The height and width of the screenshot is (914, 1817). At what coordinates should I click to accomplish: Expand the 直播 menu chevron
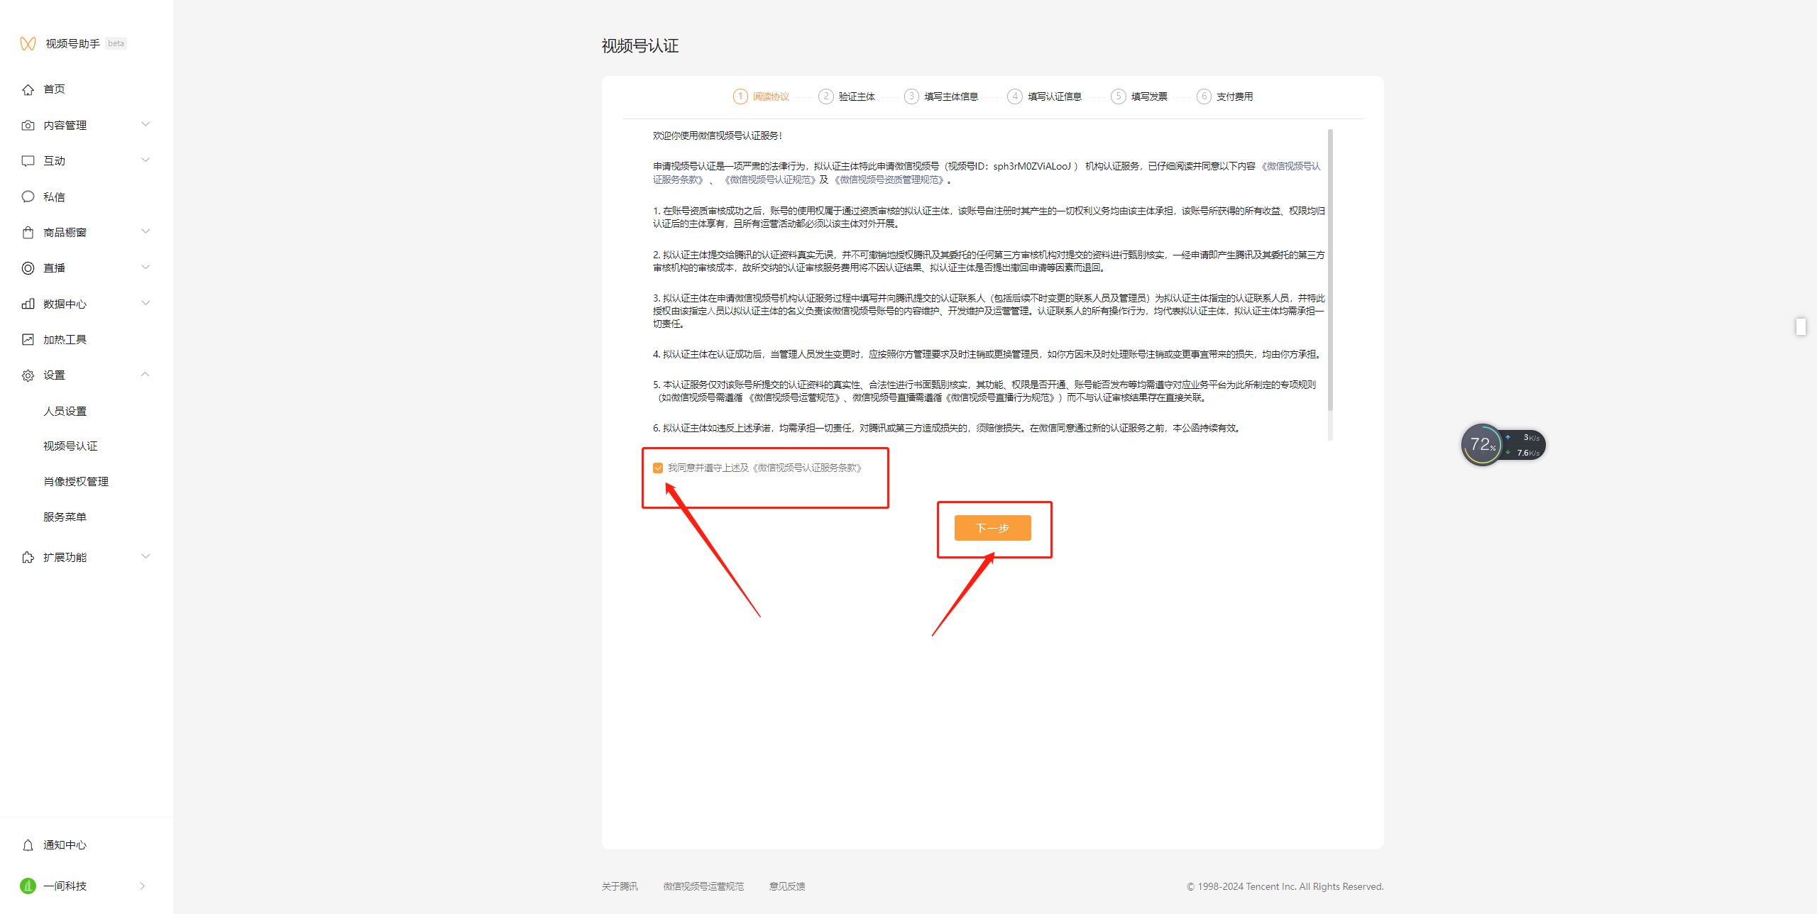[146, 267]
